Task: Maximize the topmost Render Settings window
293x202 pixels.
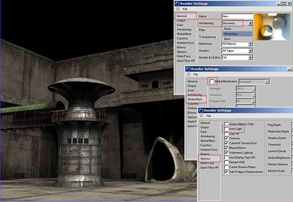Action: [283, 4]
